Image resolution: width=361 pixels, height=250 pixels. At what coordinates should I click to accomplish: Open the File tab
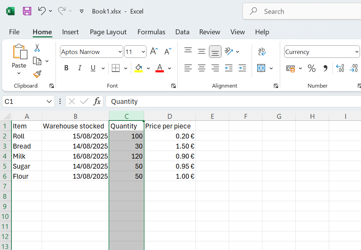coord(14,32)
